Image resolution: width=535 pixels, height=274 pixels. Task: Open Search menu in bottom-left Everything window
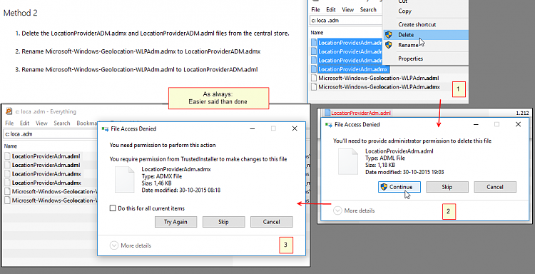click(62, 123)
